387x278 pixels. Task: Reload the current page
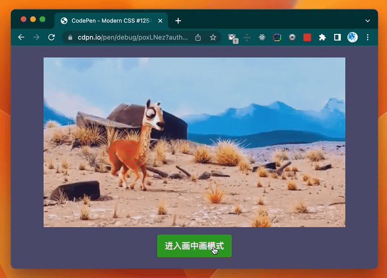coord(51,37)
